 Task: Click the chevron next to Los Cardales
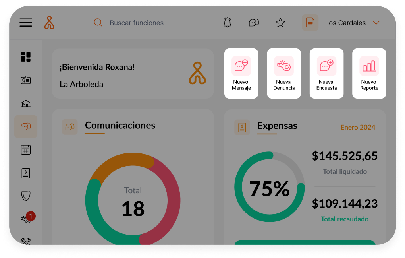click(x=376, y=23)
